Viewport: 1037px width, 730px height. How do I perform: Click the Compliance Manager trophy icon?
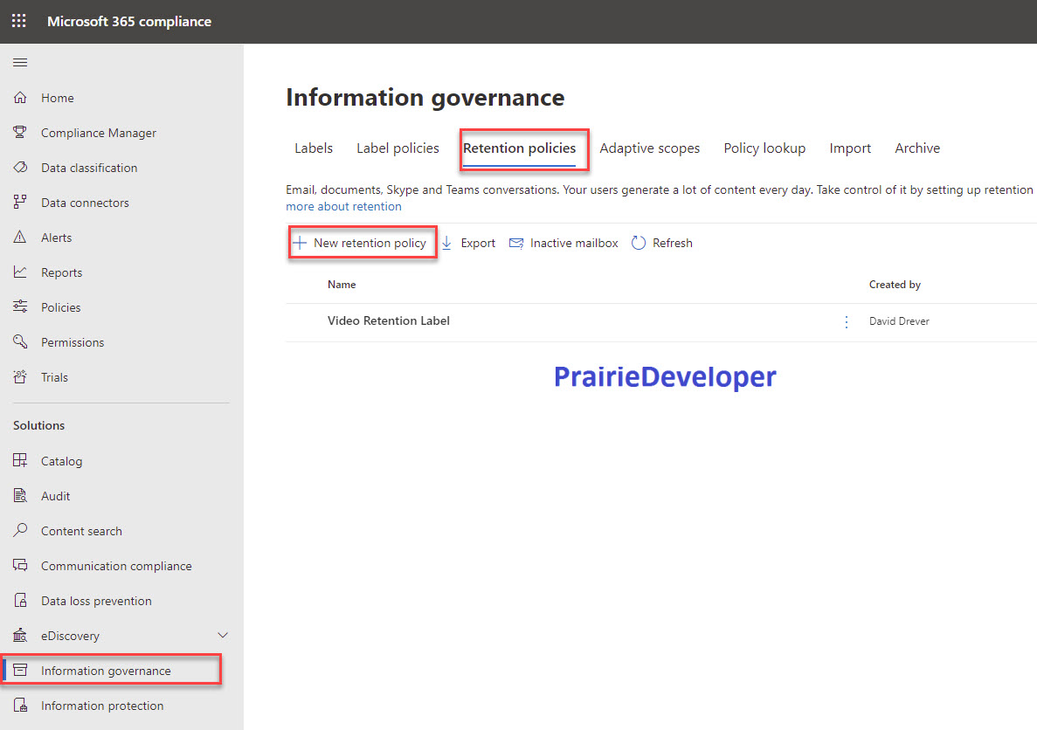click(20, 133)
